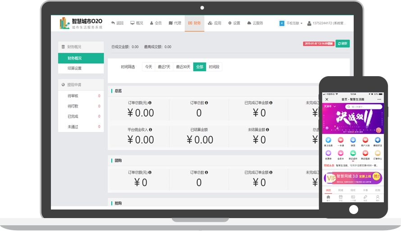Click the 智慧城市O2O logo
The image size is (401, 237).
click(x=81, y=23)
